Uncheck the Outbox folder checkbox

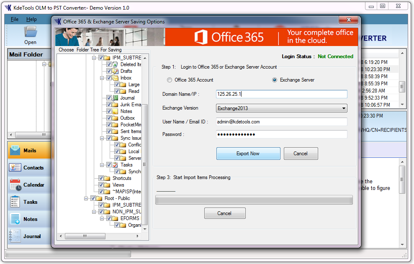tap(109, 118)
